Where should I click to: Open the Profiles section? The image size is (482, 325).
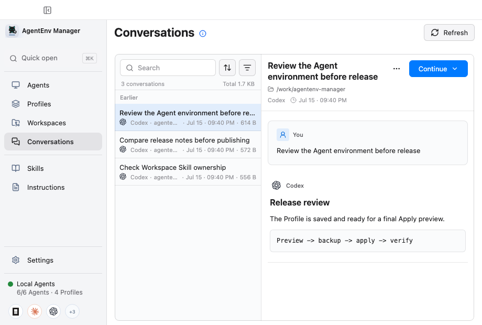53,104
